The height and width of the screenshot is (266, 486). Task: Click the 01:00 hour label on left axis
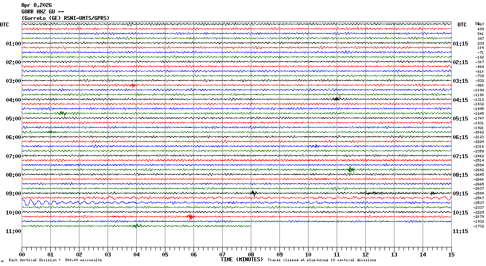(13, 44)
